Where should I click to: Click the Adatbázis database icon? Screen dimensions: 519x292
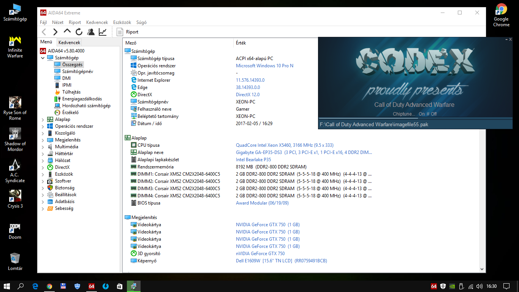coord(50,202)
